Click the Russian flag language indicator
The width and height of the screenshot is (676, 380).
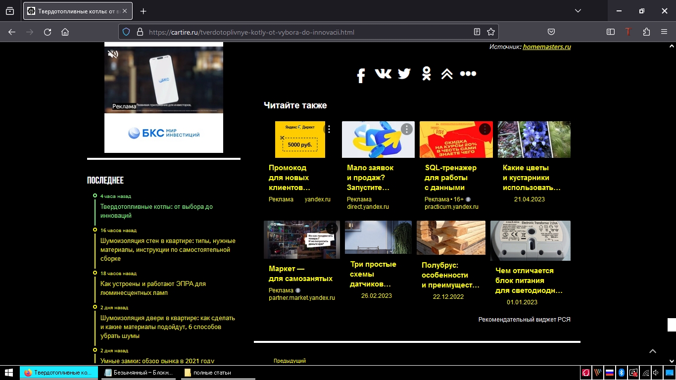click(x=610, y=373)
